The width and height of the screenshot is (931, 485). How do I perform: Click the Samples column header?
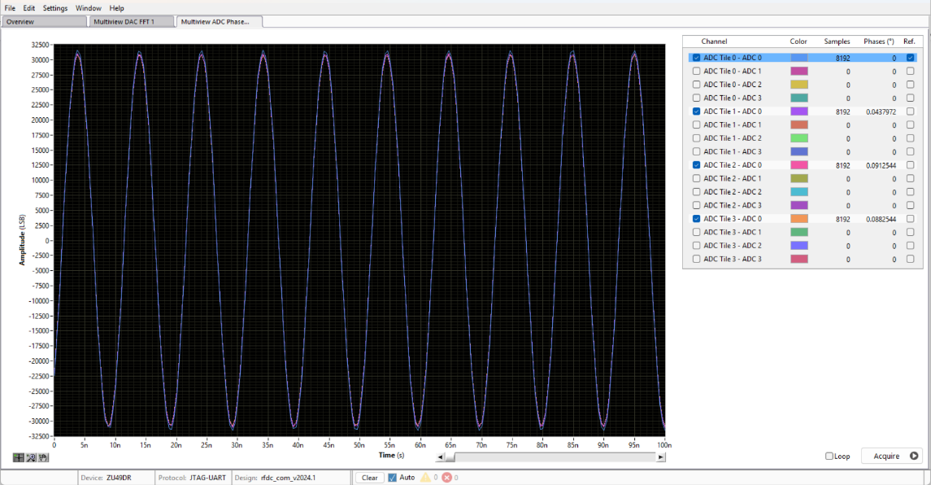click(837, 41)
